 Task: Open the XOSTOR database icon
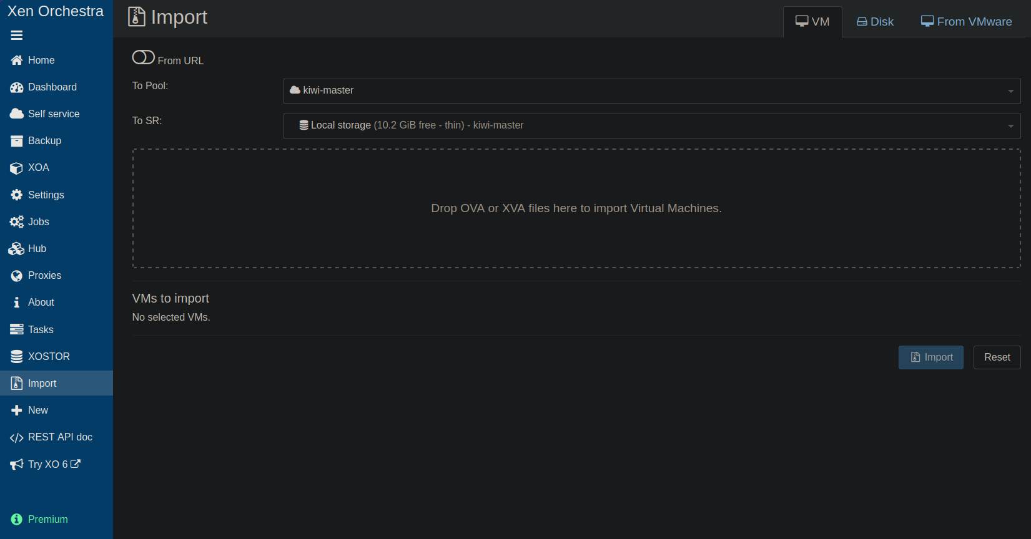point(17,356)
